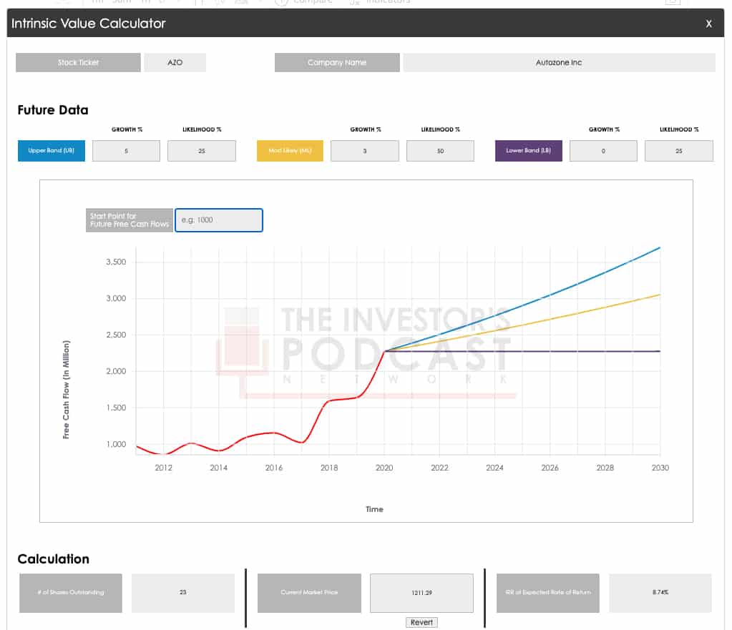Image resolution: width=732 pixels, height=630 pixels.
Task: Select the Upper Band (UB) button
Action: [x=52, y=151]
